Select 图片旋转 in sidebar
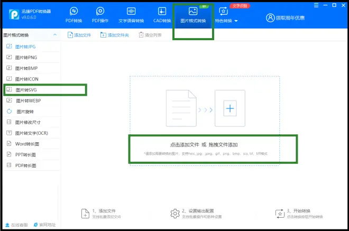349x231 pixels. point(32,112)
